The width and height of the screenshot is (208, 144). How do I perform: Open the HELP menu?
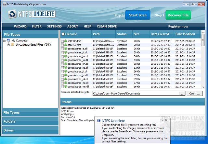(87, 27)
